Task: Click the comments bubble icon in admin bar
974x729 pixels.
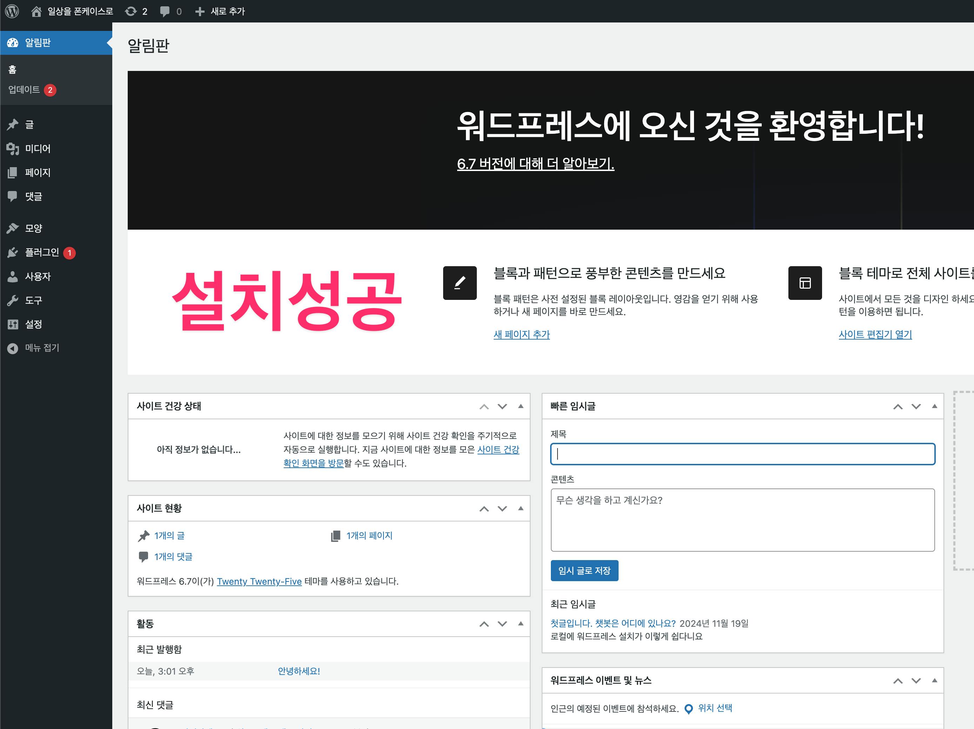Action: click(165, 11)
